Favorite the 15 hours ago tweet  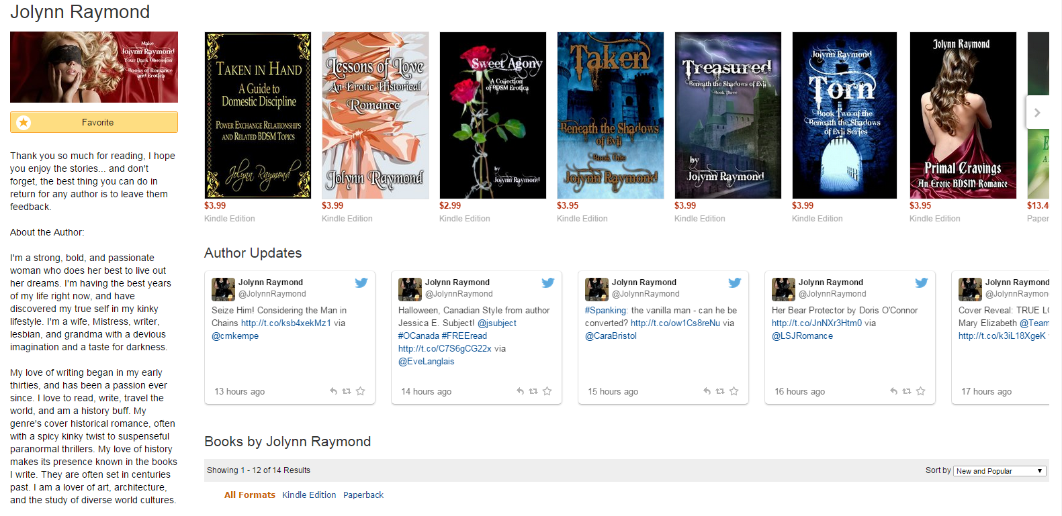pos(734,391)
